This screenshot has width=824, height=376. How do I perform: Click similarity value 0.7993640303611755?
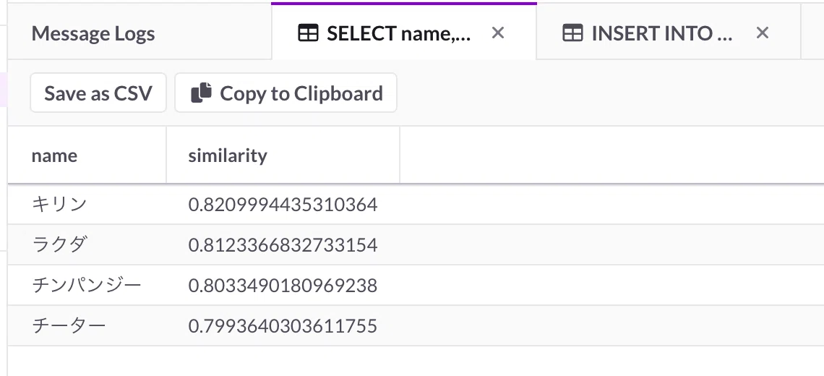tap(283, 326)
